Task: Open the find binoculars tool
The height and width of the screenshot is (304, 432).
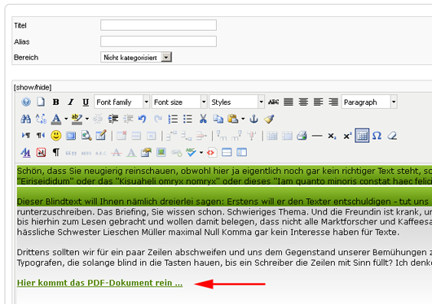Action: (26, 119)
